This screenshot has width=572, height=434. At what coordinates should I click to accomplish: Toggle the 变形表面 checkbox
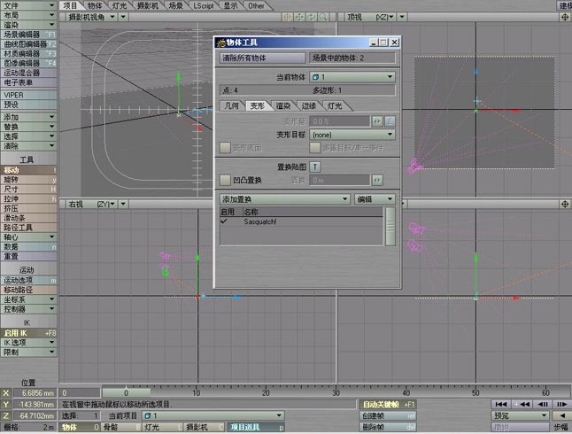225,147
